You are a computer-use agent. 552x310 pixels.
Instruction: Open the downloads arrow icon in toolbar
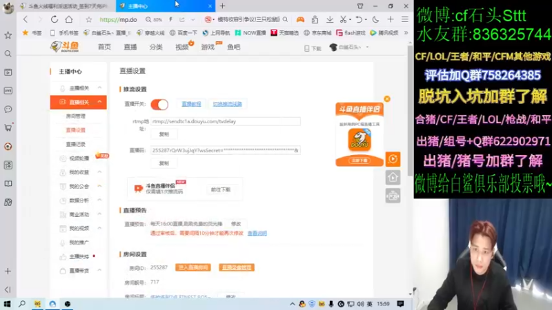click(330, 20)
